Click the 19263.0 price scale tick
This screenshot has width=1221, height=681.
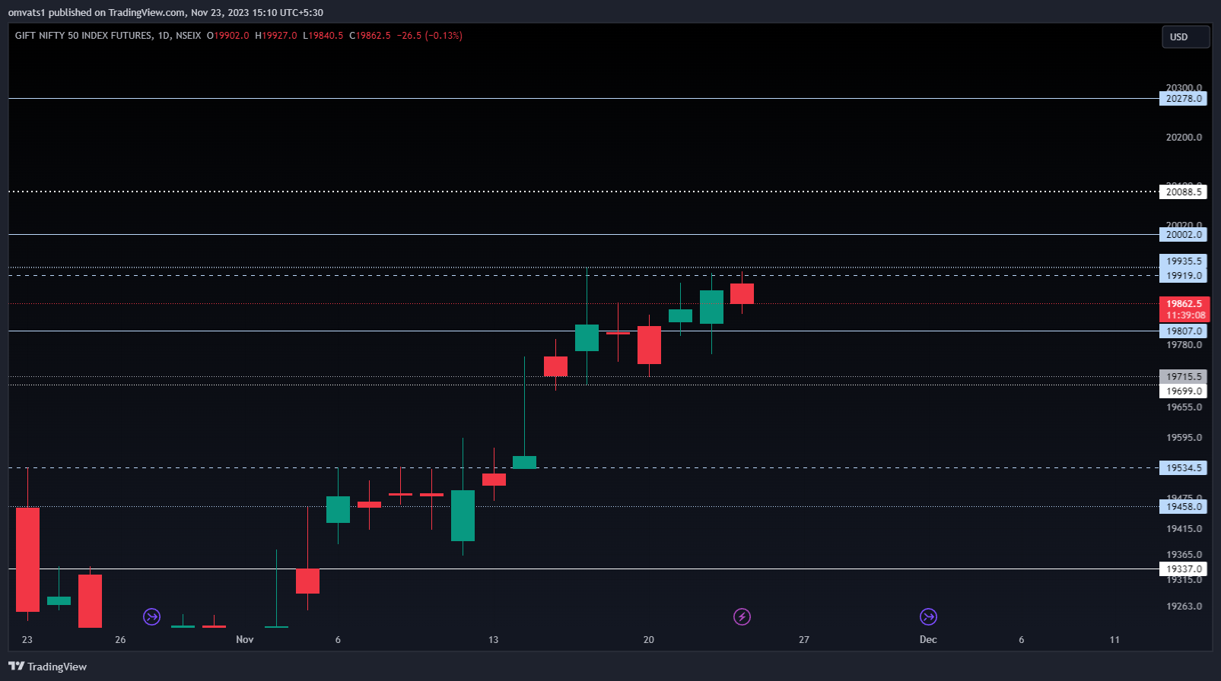tap(1184, 607)
